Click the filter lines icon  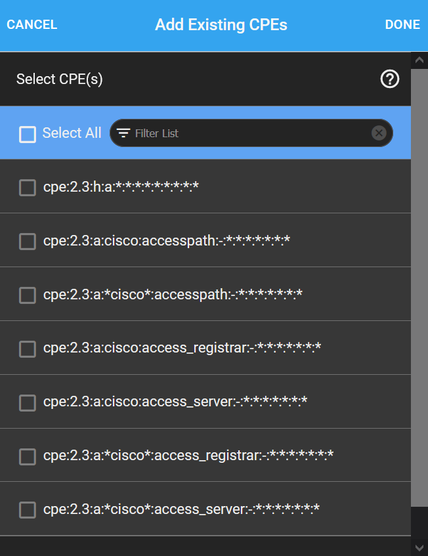[x=123, y=133]
